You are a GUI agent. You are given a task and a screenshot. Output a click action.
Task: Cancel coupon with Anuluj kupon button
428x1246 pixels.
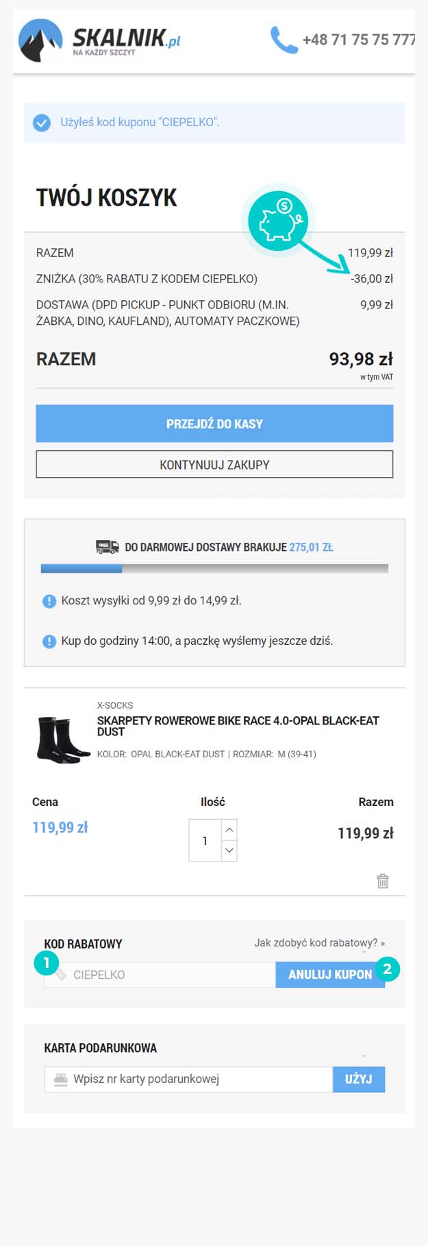330,975
